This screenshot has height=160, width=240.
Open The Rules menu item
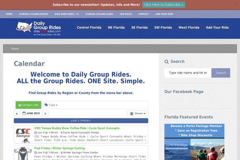coord(126,14)
